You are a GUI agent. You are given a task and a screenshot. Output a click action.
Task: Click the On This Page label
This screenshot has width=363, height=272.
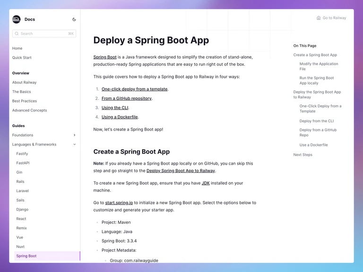(x=305, y=46)
